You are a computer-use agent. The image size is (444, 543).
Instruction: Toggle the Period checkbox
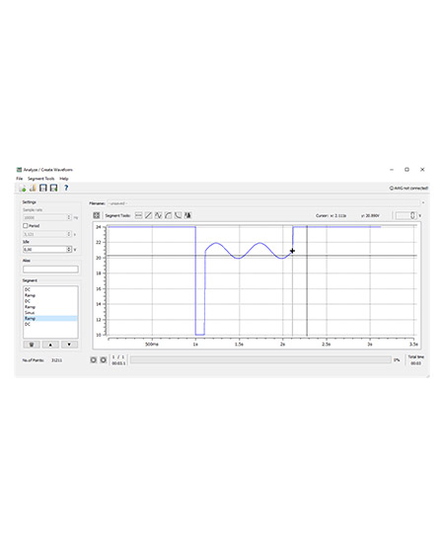26,226
